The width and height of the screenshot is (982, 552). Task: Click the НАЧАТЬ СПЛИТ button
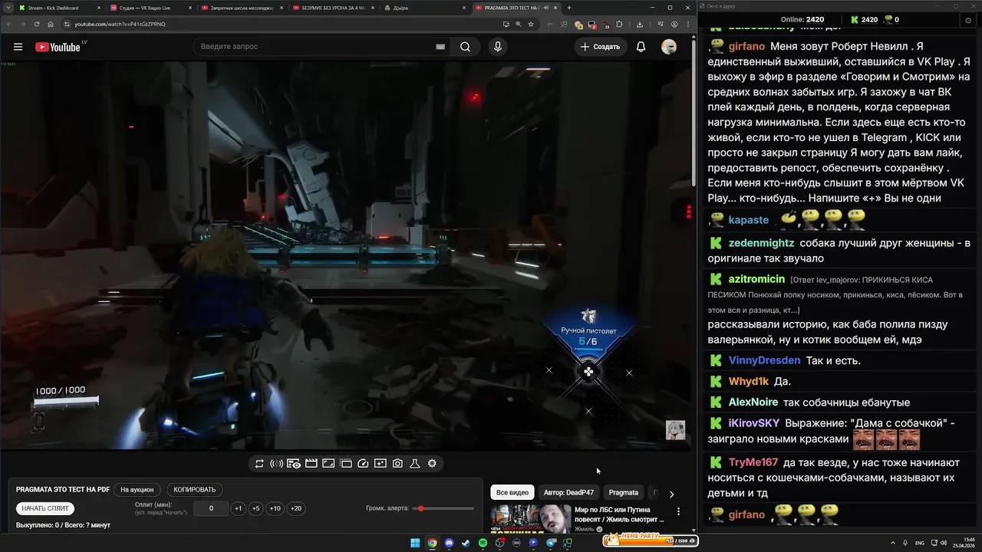coord(45,508)
